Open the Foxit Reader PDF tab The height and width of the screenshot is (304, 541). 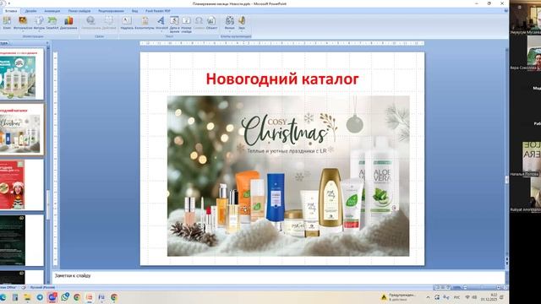click(x=158, y=11)
